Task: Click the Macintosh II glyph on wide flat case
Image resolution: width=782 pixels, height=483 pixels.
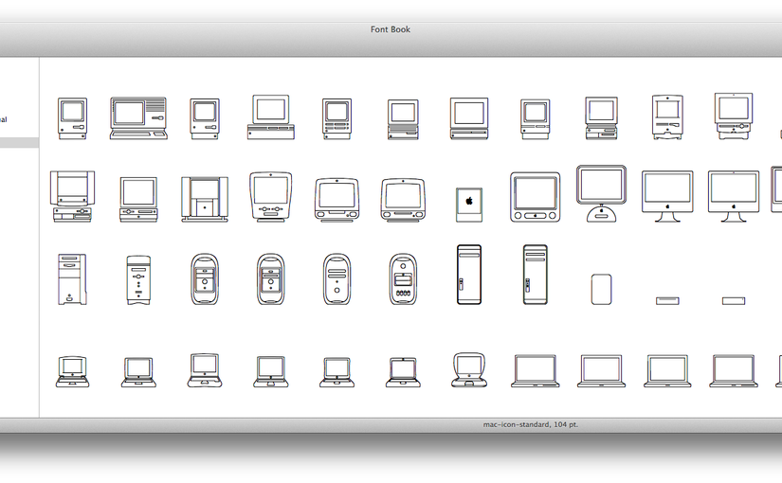Action: [271, 117]
